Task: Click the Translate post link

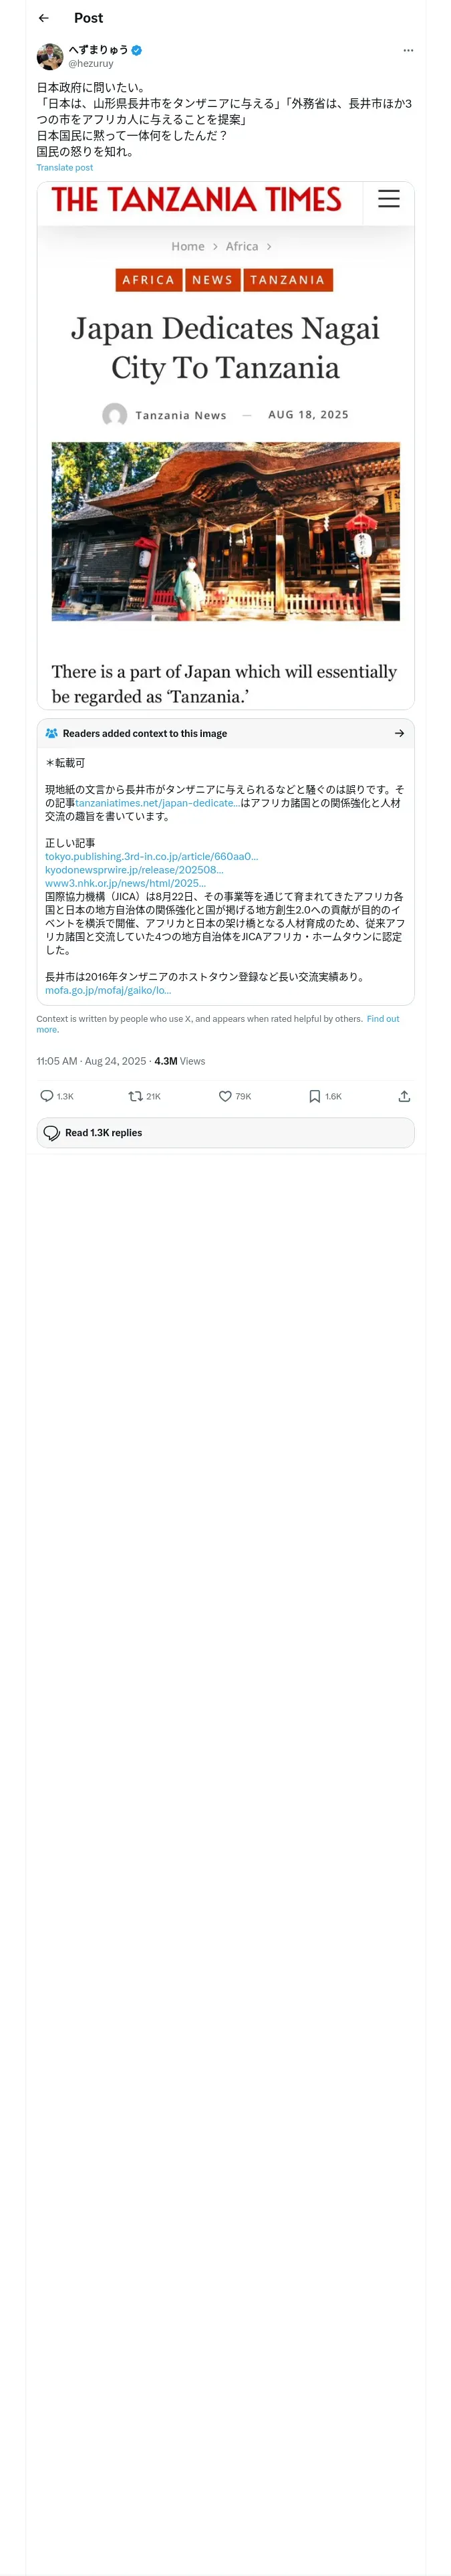Action: click(65, 168)
